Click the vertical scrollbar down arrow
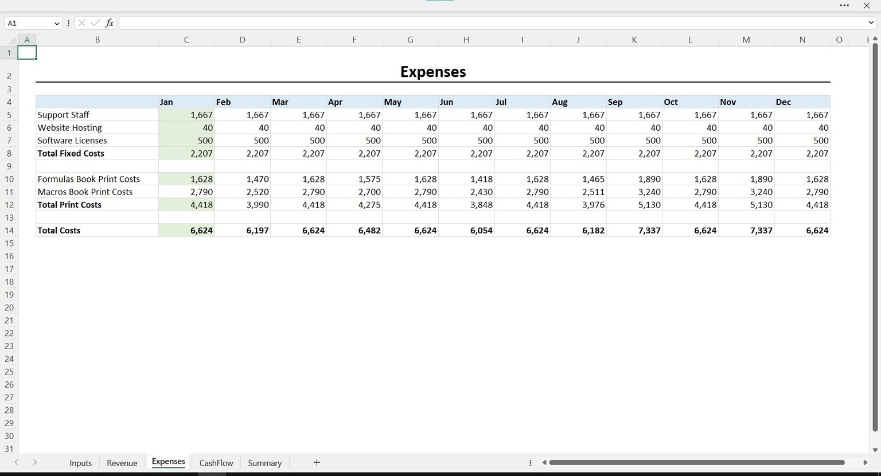This screenshot has height=476, width=881. [x=875, y=450]
